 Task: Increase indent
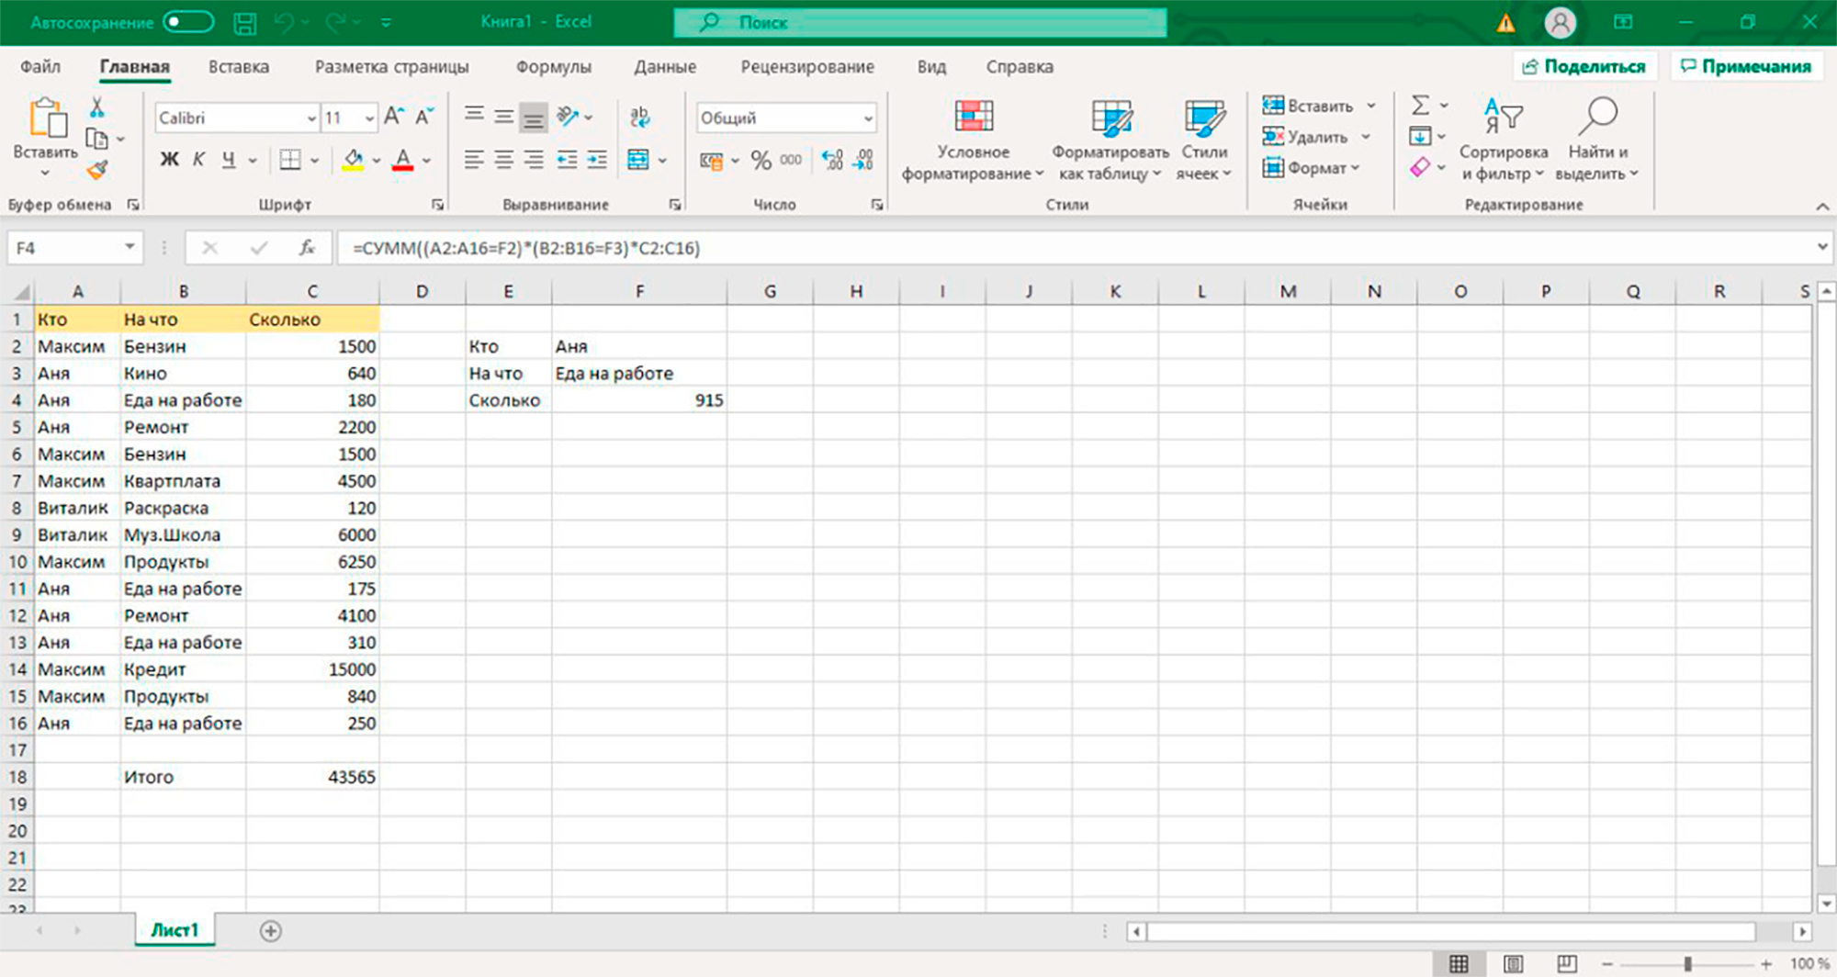tap(597, 160)
